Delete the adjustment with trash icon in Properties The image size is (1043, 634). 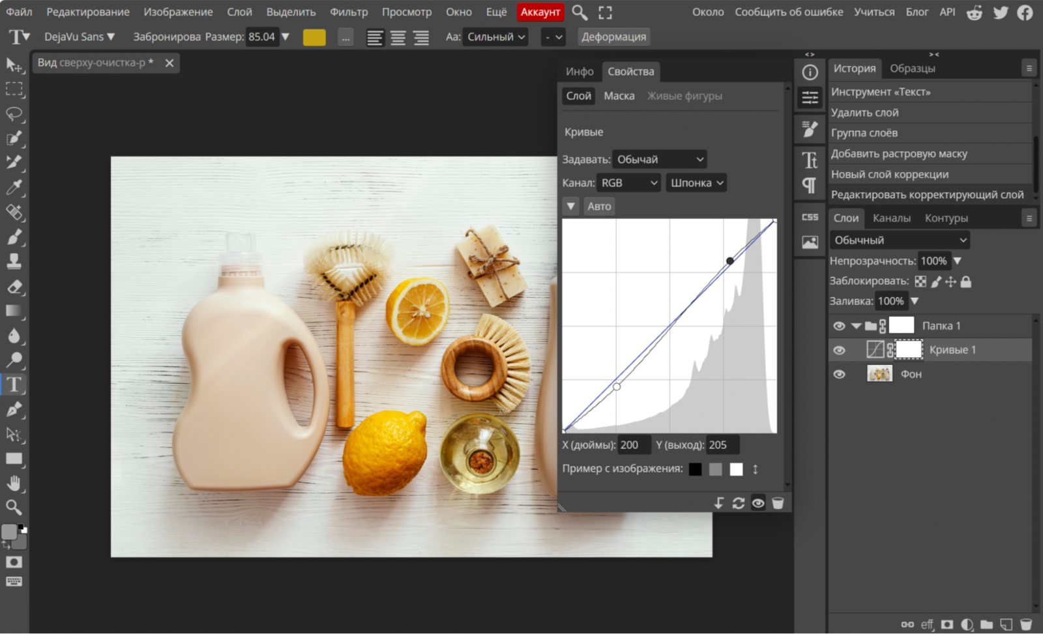pos(778,503)
